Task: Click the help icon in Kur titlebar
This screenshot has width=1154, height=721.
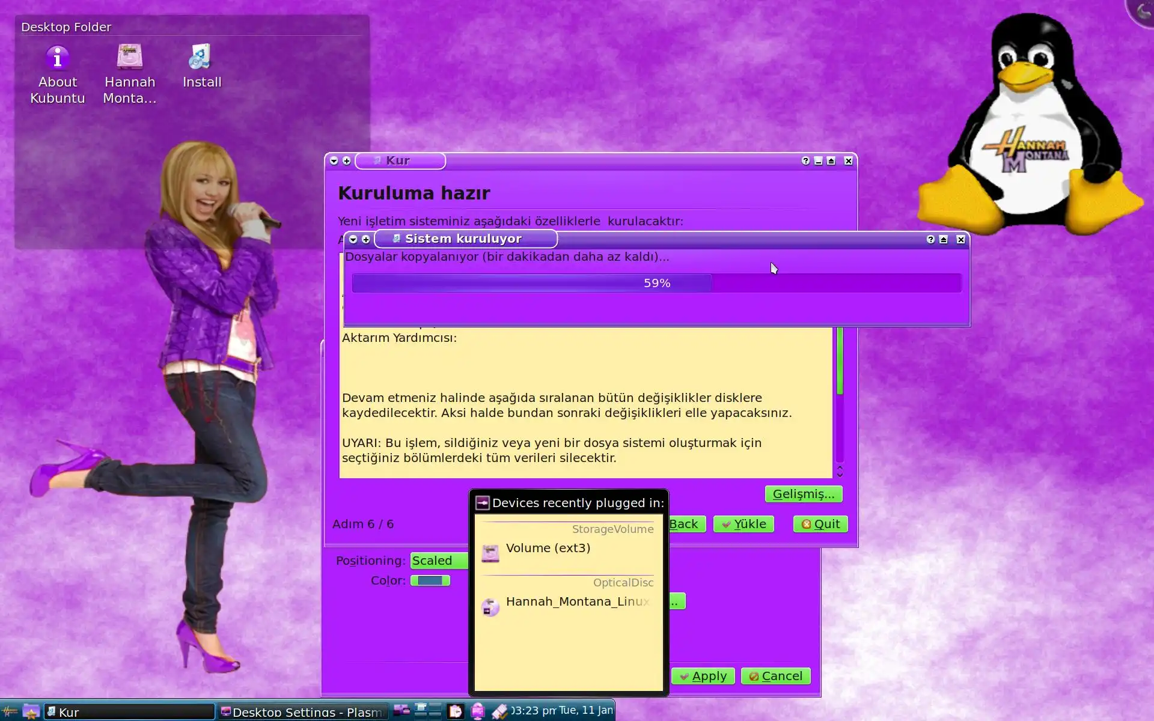Action: pyautogui.click(x=805, y=161)
